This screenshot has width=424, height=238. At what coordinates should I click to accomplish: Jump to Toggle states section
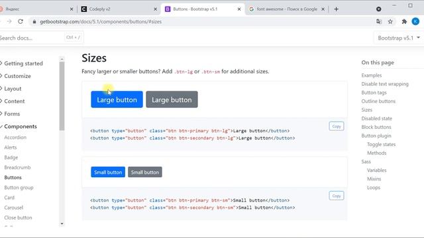pyautogui.click(x=382, y=144)
